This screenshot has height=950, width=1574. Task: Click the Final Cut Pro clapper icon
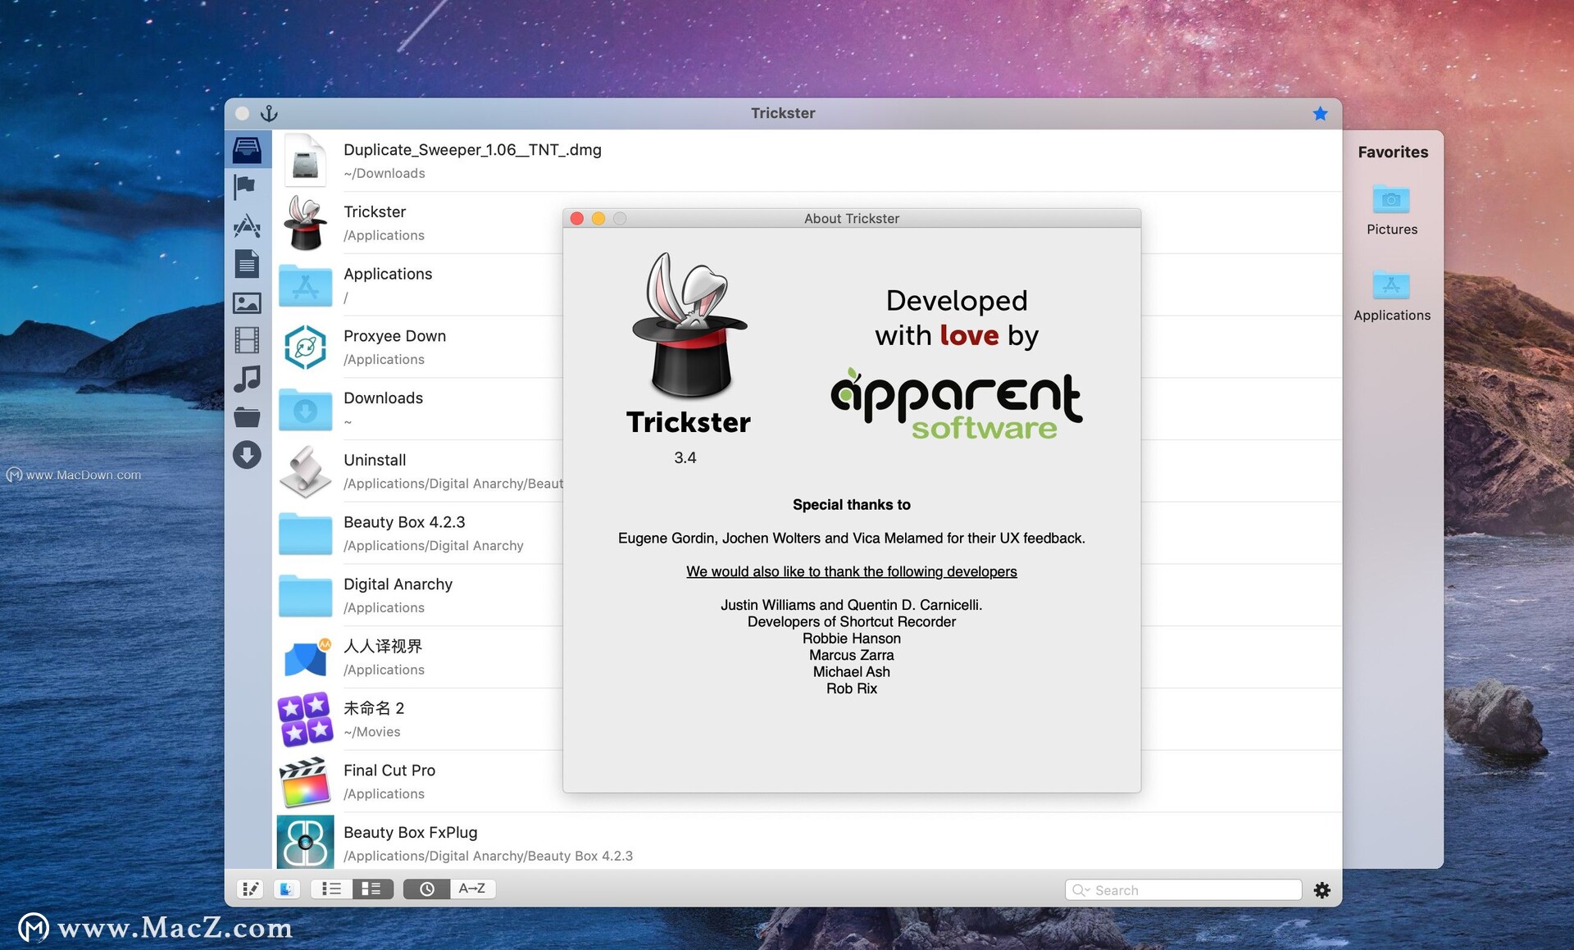(305, 781)
